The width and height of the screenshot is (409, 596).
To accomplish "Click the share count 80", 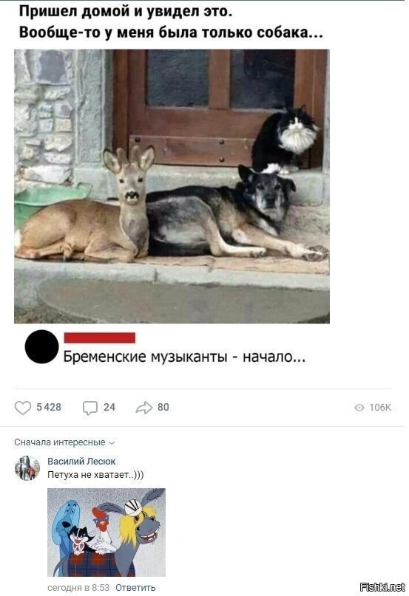I will [163, 408].
